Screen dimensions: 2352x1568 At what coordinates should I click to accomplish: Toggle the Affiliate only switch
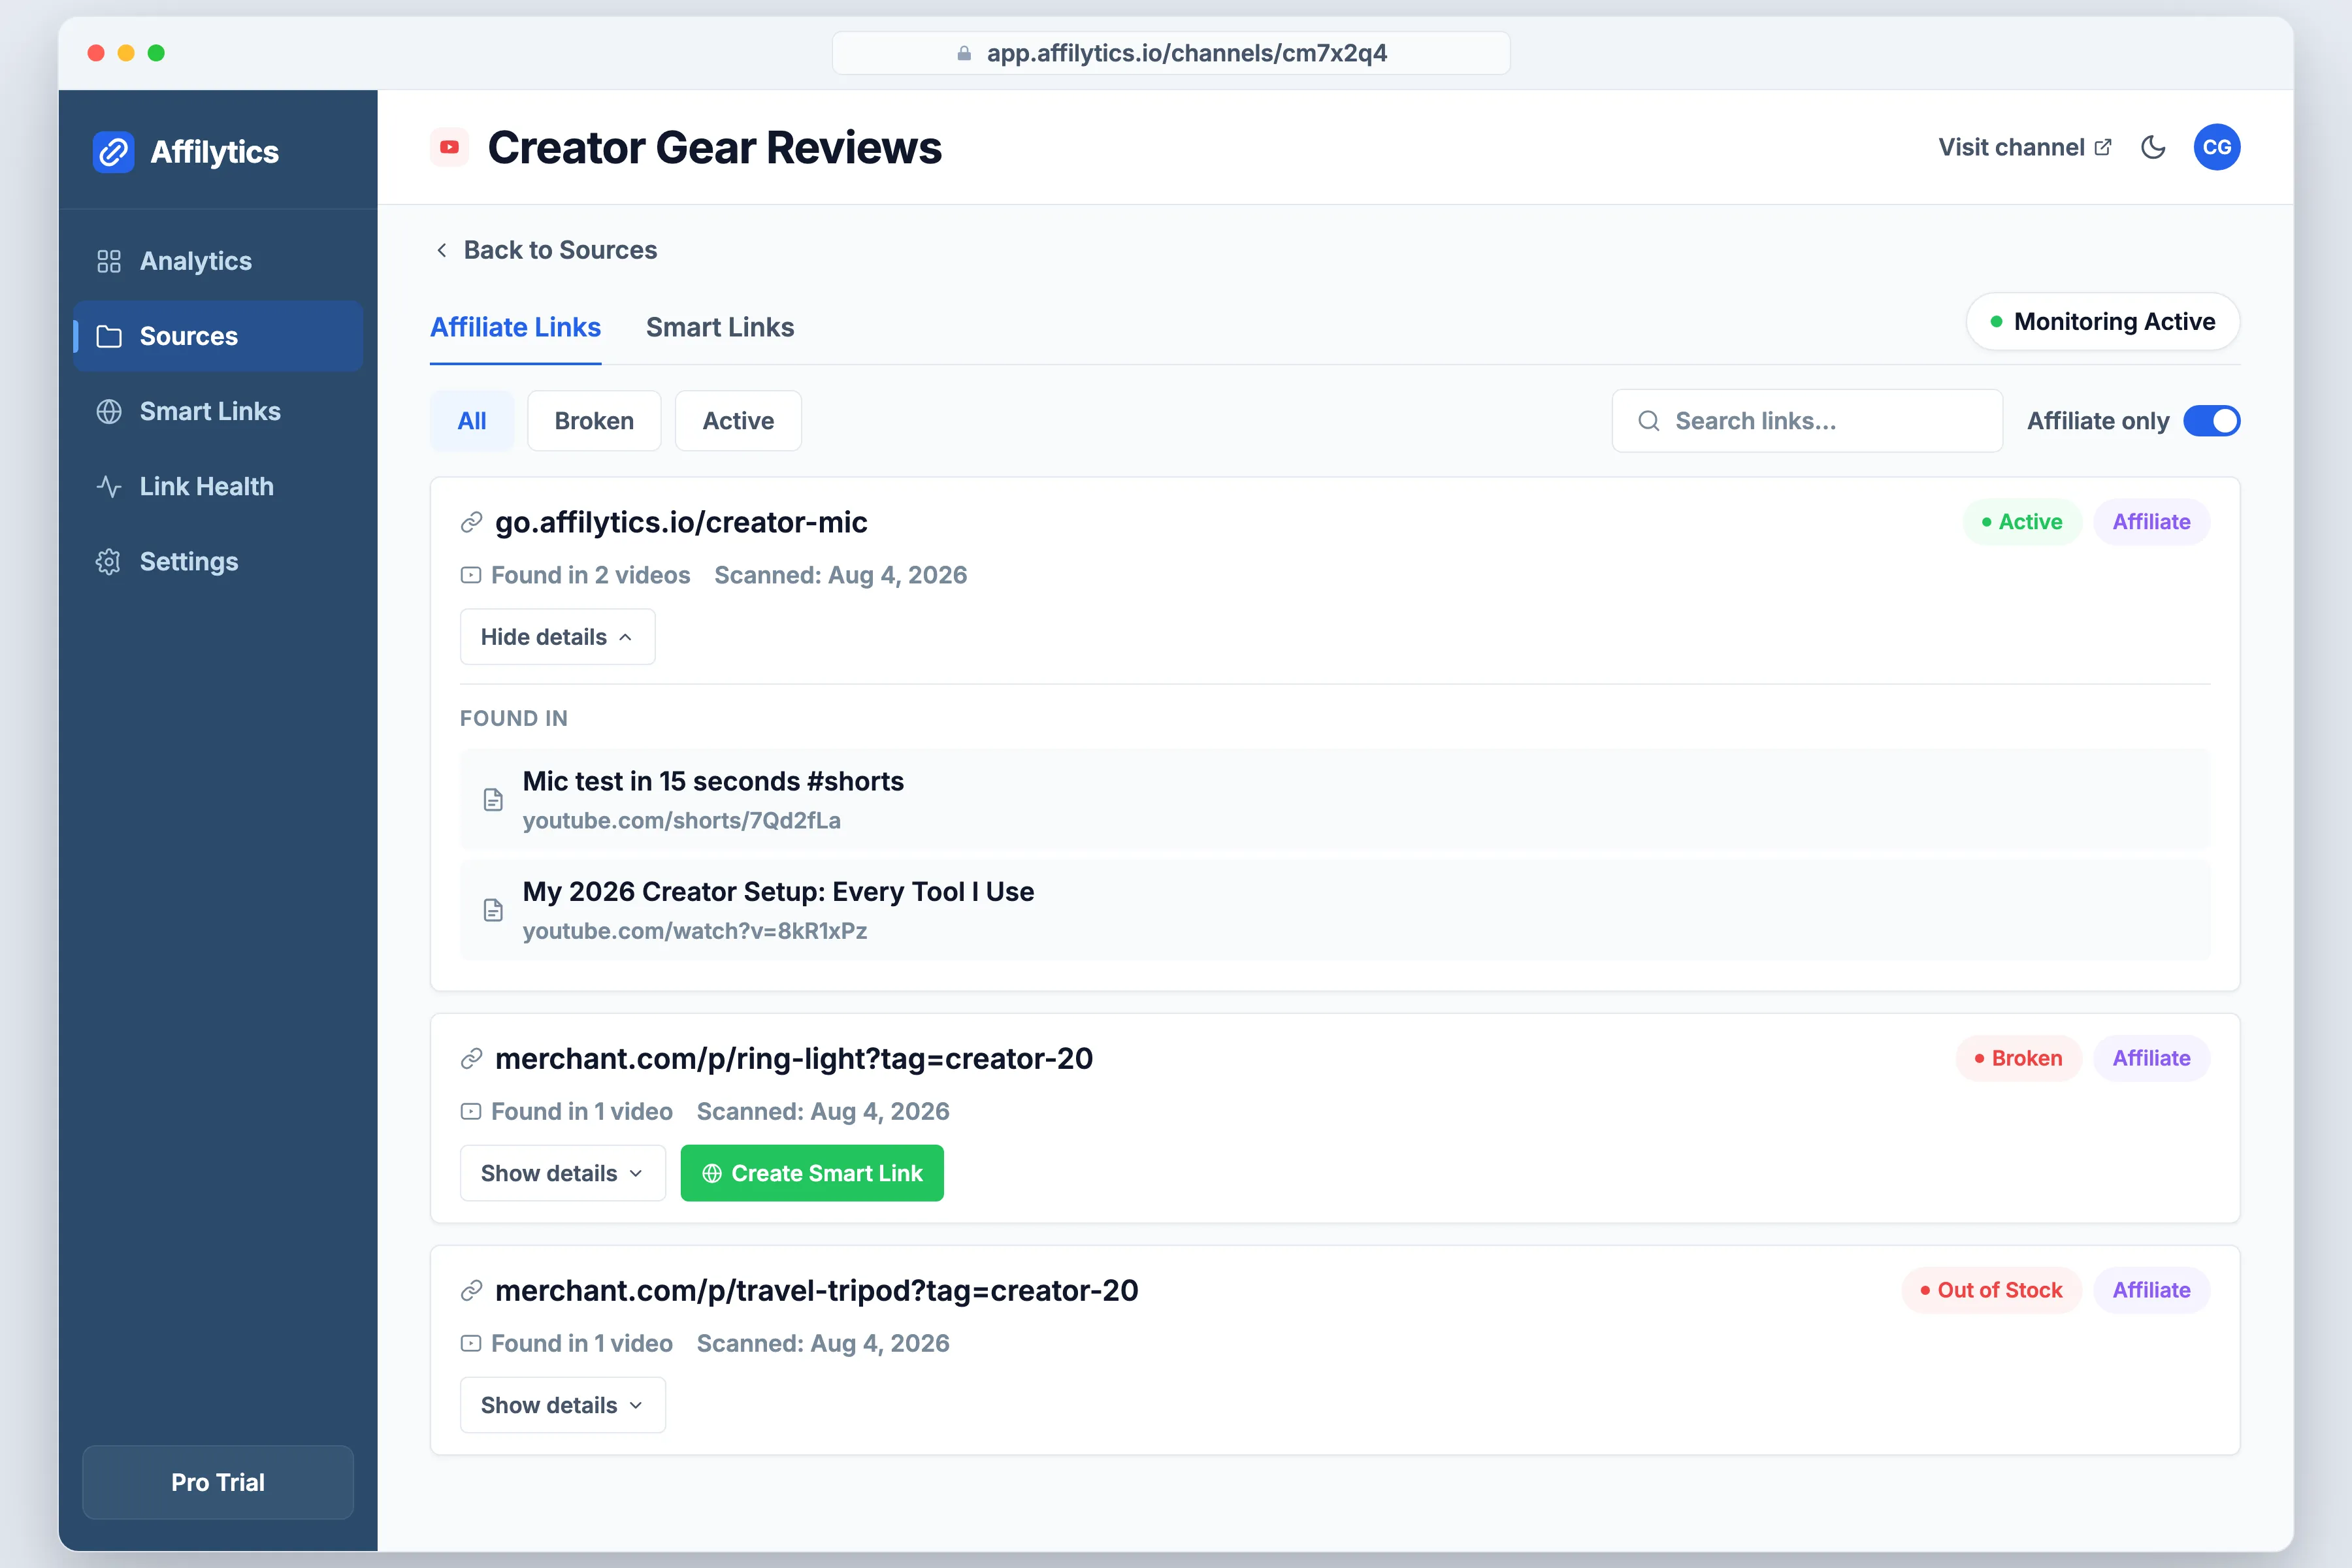pos(2211,421)
